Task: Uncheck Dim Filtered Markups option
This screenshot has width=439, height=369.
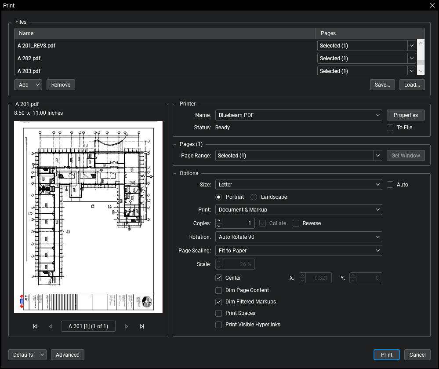Action: tap(219, 302)
